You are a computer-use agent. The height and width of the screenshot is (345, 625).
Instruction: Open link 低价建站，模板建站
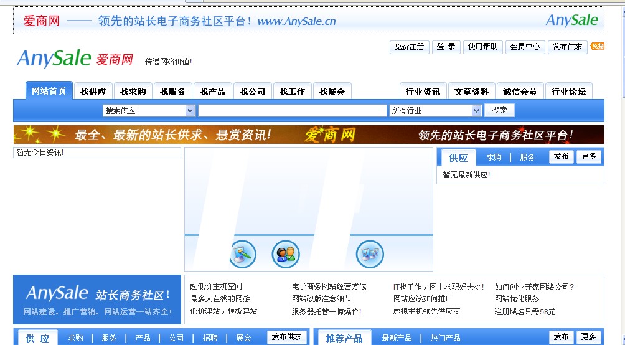[223, 311]
